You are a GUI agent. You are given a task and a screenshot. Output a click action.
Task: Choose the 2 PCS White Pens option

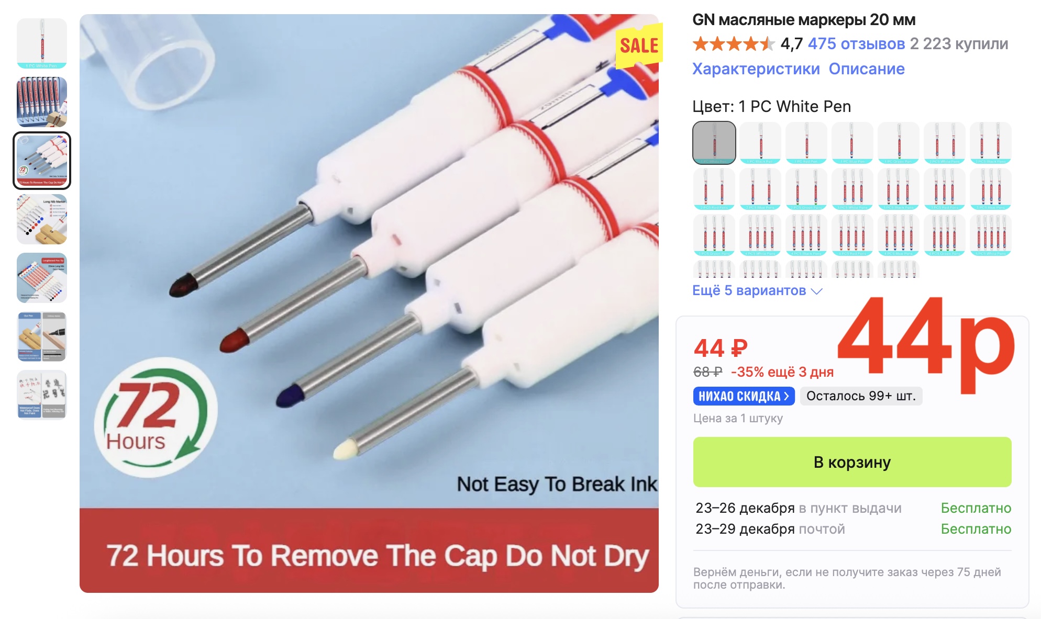945,143
